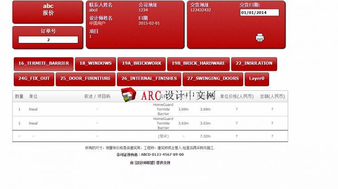Open the 25_DOOR_FURNITURE tab
Viewport: 338px width, 189px height.
[x=85, y=79]
